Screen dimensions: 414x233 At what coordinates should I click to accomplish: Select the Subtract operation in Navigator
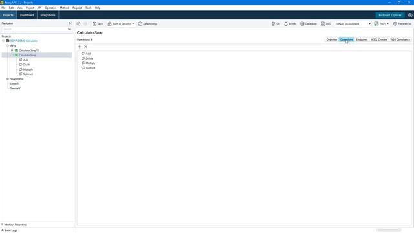28,74
